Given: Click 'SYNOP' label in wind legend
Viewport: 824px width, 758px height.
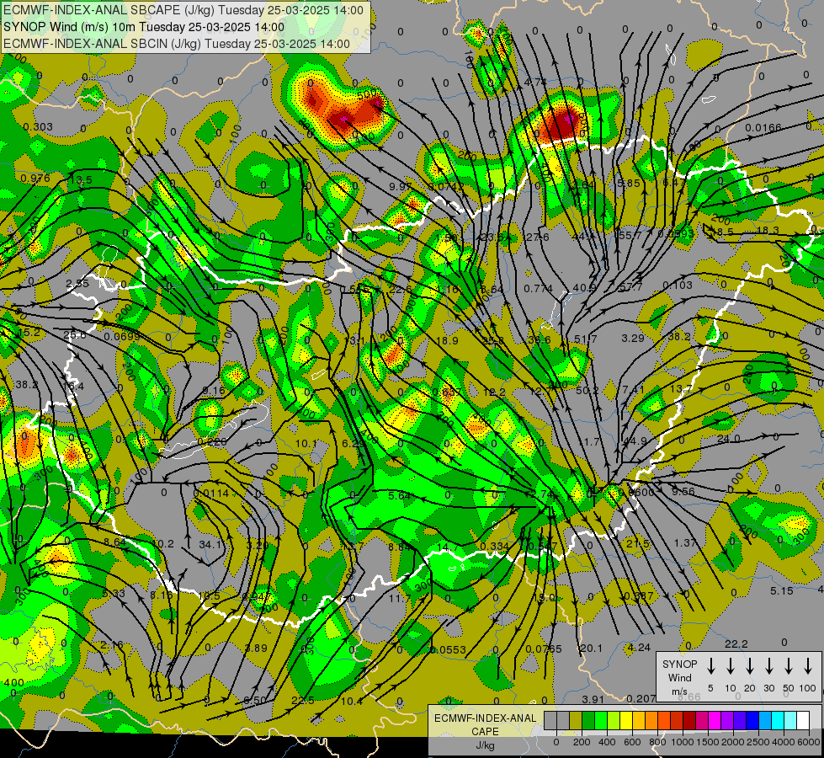Looking at the screenshot, I should (679, 664).
